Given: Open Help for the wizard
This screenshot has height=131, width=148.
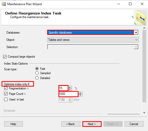Looking at the screenshot, I should 13,124.
